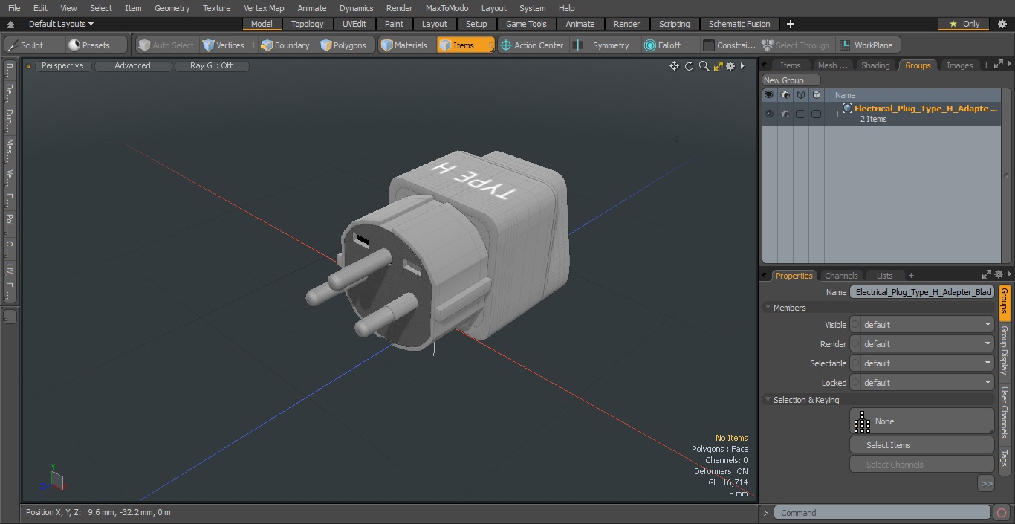
Task: Open the Selectable default dropdown
Action: [x=927, y=363]
